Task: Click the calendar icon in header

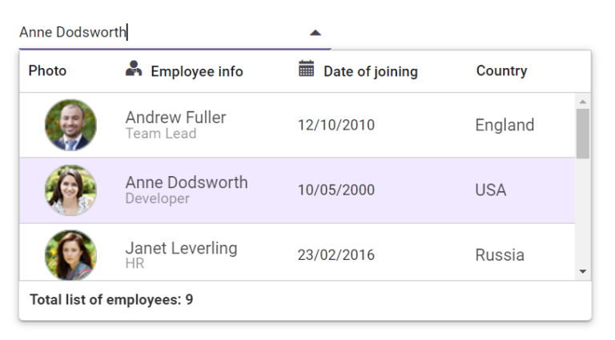Action: (x=306, y=69)
